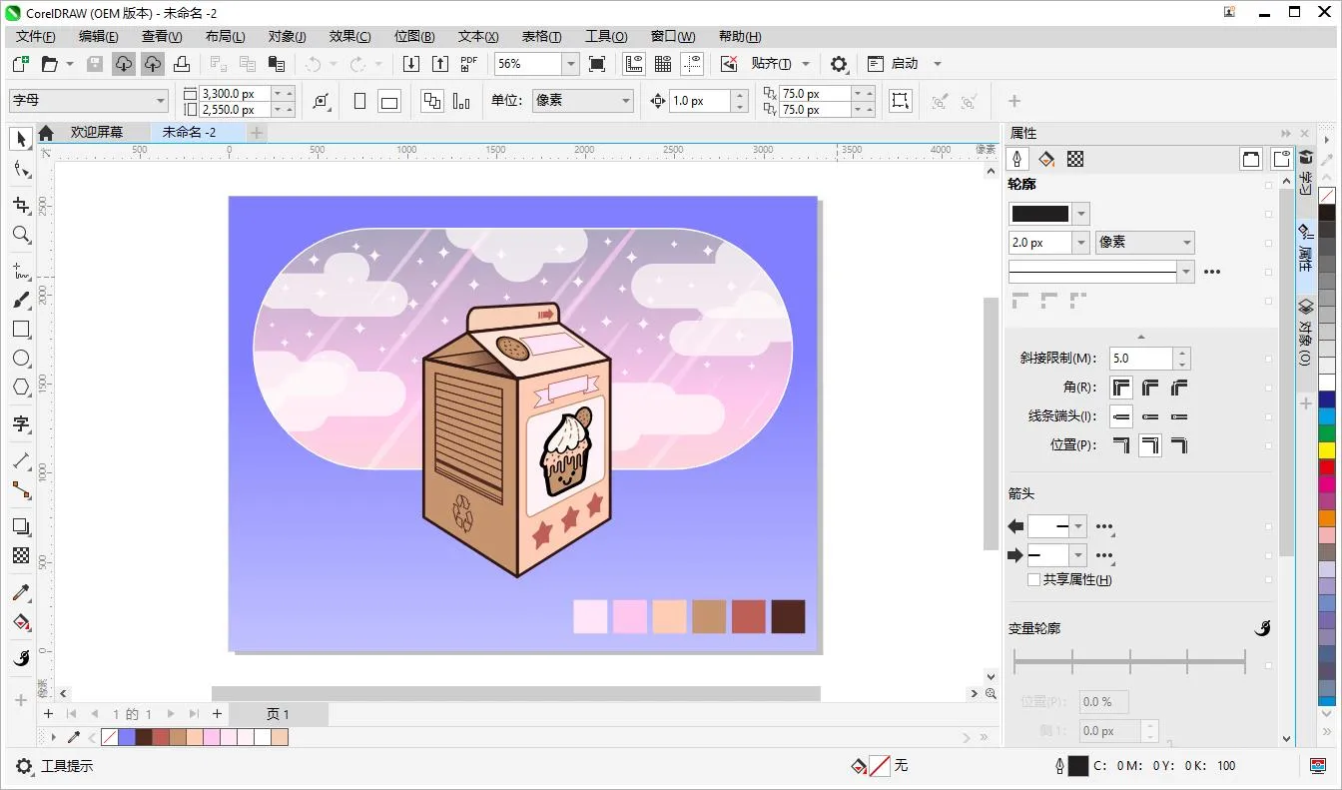Select the Crop tool in toolbox

21,205
